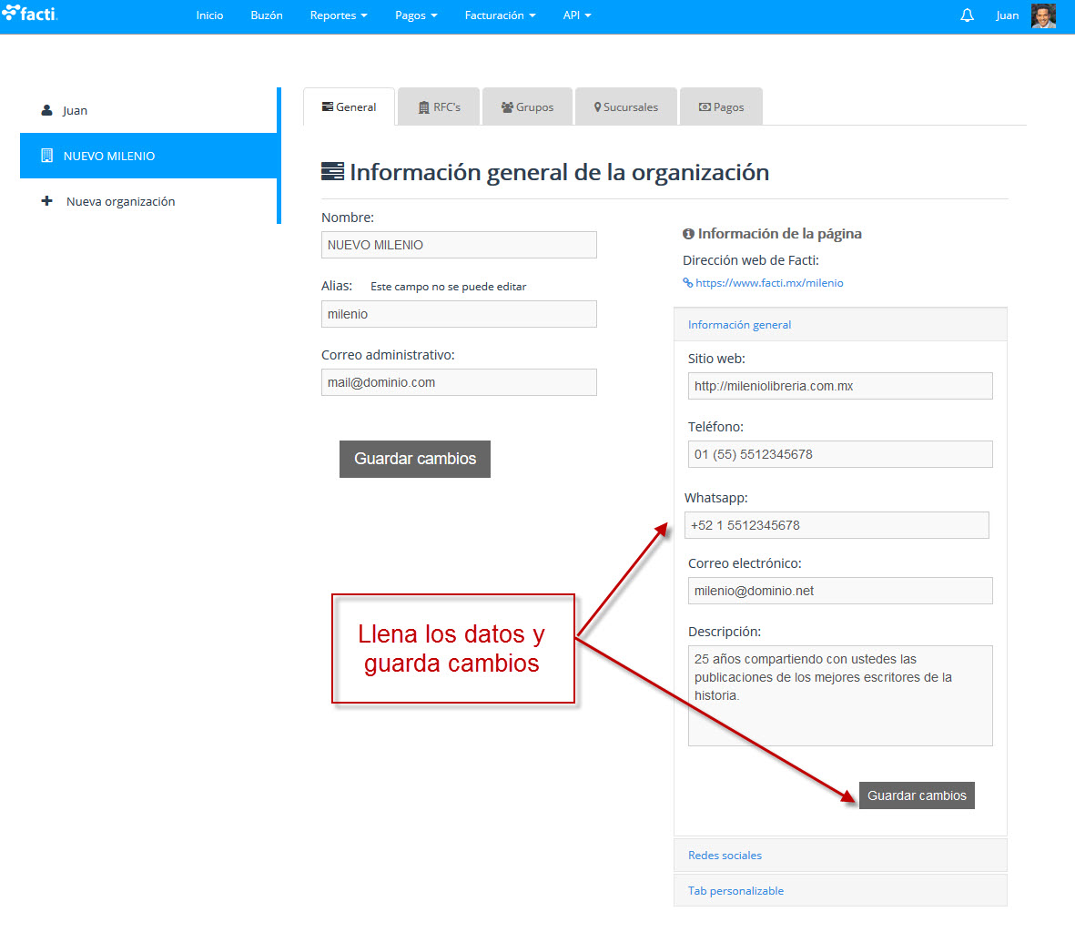
Task: Click the small Guardar cambios button in the page info
Action: [917, 795]
